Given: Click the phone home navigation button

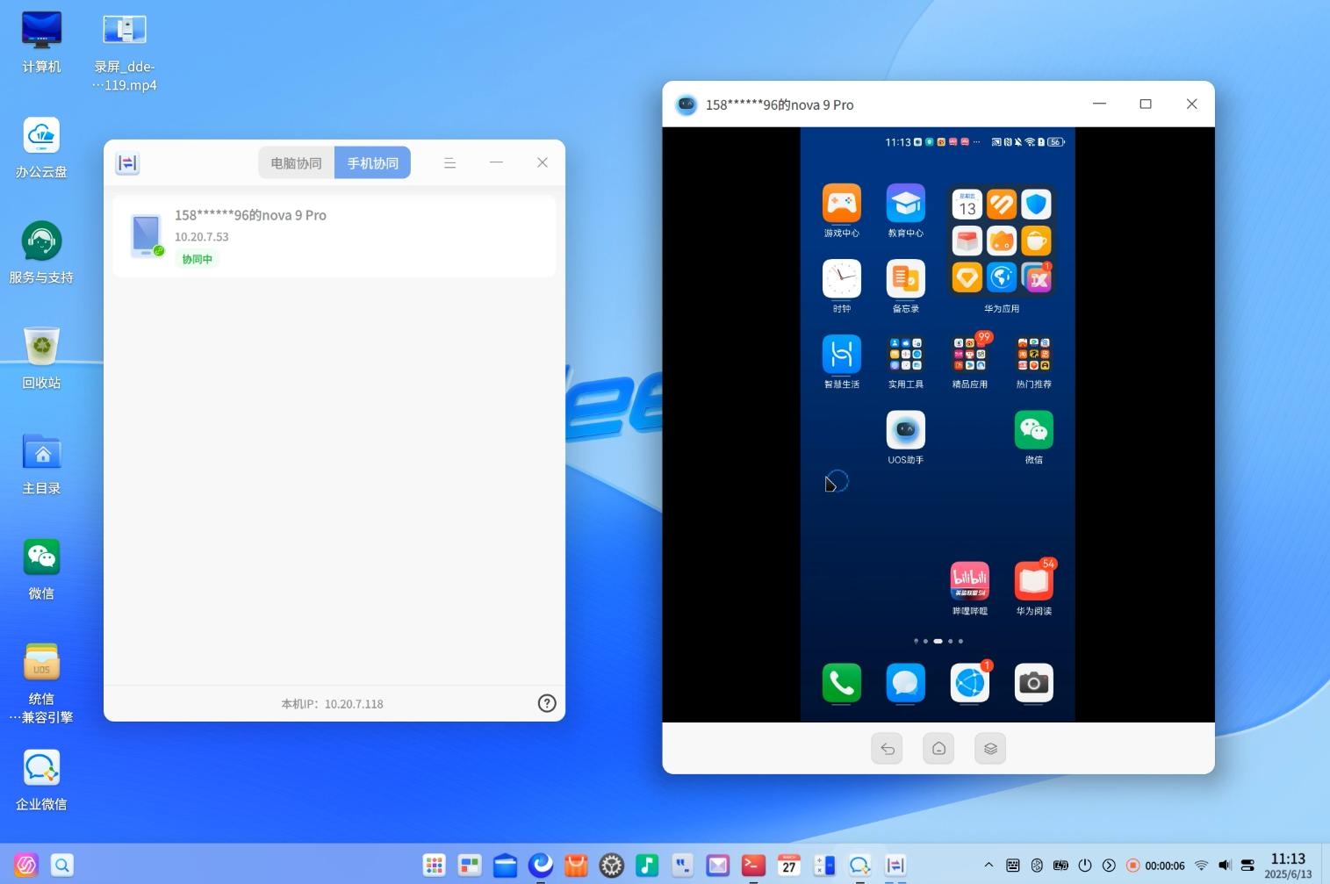Looking at the screenshot, I should [x=938, y=749].
